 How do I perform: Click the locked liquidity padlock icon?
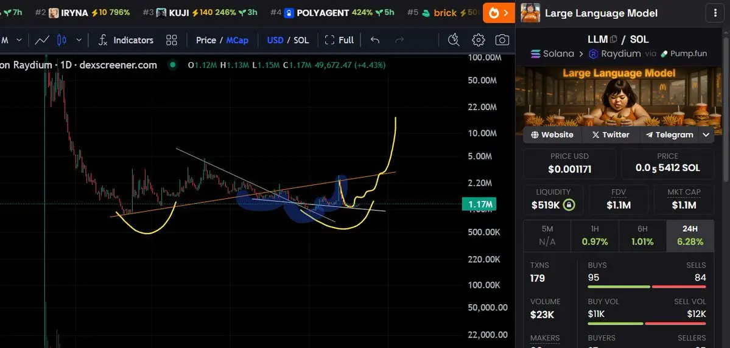click(569, 204)
